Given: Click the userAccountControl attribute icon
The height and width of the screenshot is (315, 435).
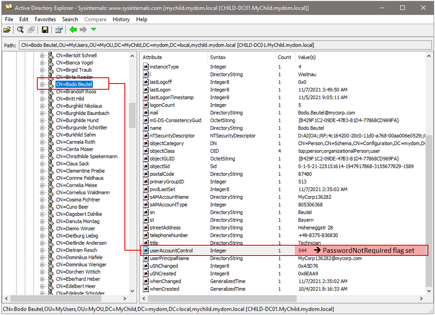Looking at the screenshot, I should point(145,250).
